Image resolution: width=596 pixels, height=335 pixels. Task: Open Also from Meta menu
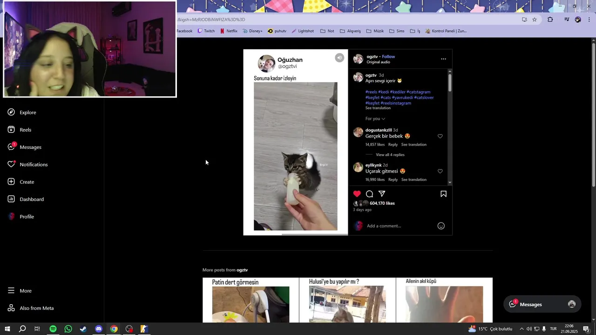point(30,308)
